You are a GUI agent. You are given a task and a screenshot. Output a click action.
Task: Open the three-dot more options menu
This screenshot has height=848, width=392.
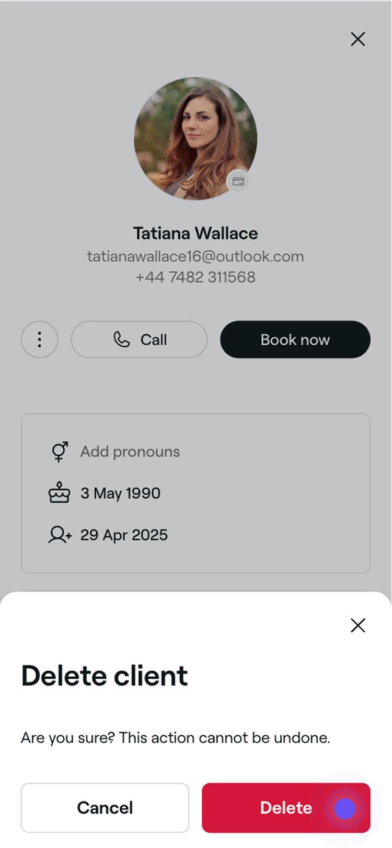tap(39, 339)
